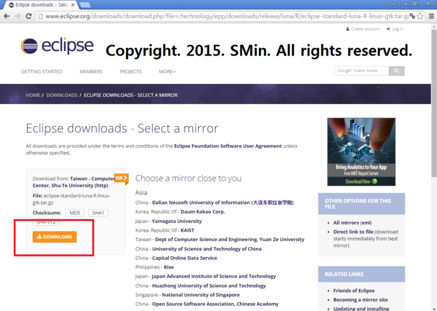Select Dalian Neusoft University mirror

click(x=223, y=202)
